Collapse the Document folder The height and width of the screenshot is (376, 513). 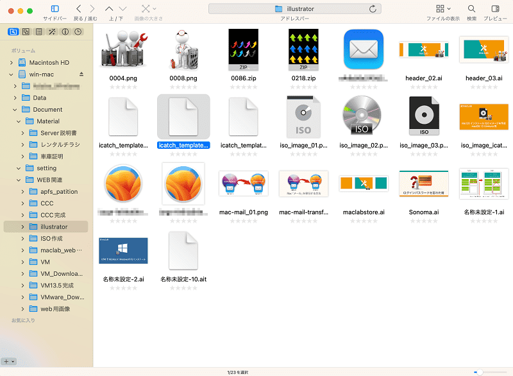pyautogui.click(x=15, y=110)
